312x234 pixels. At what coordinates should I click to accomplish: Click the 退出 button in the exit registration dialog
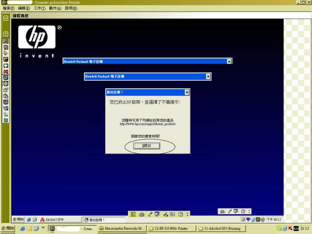click(x=147, y=145)
